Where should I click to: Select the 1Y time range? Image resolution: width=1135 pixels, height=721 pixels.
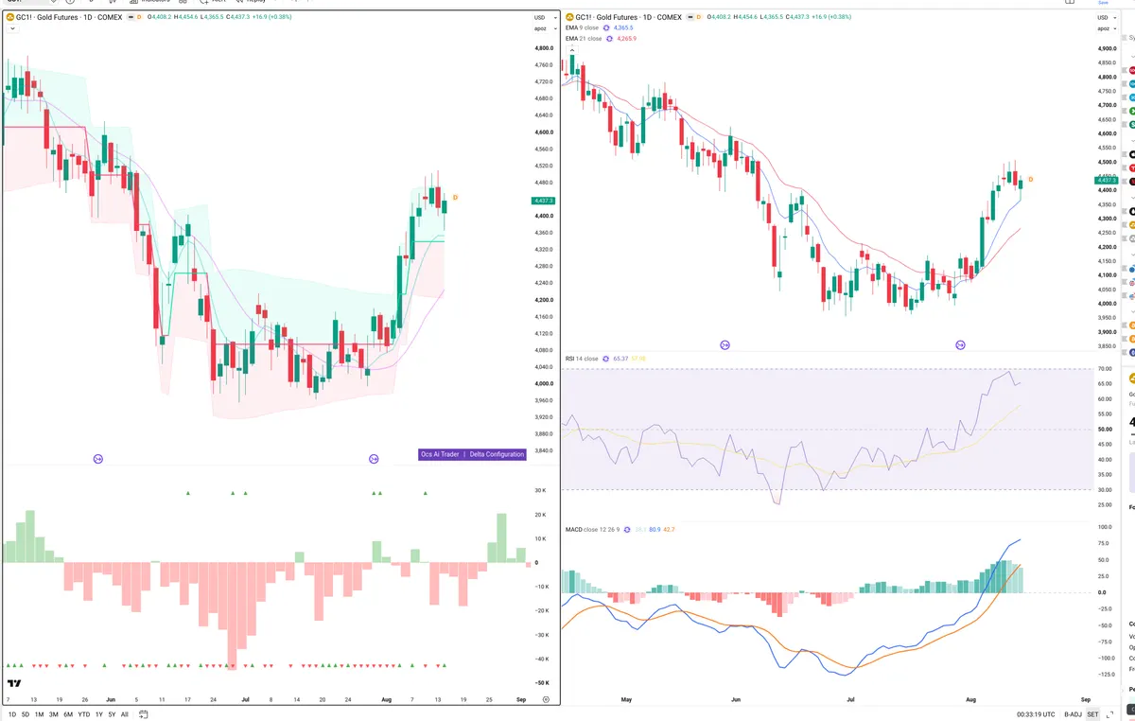tap(98, 714)
